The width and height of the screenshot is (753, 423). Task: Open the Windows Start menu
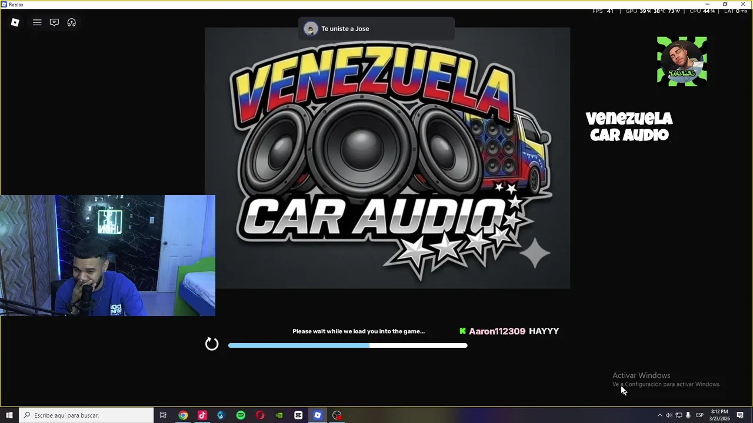[x=9, y=415]
